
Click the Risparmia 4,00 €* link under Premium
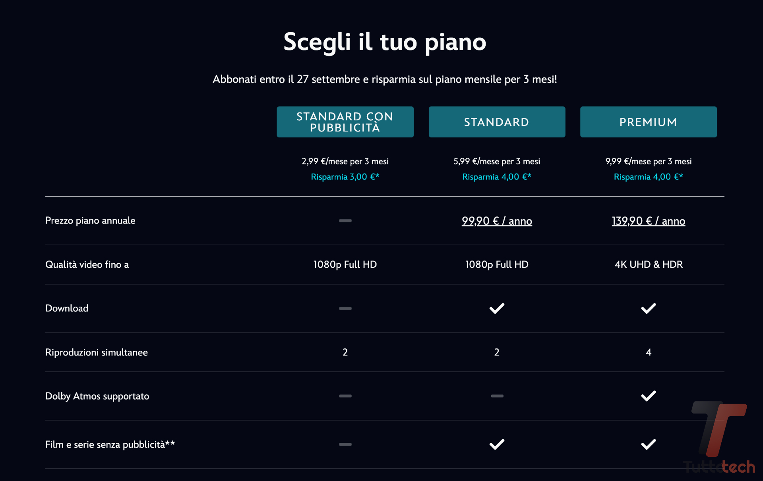click(648, 177)
